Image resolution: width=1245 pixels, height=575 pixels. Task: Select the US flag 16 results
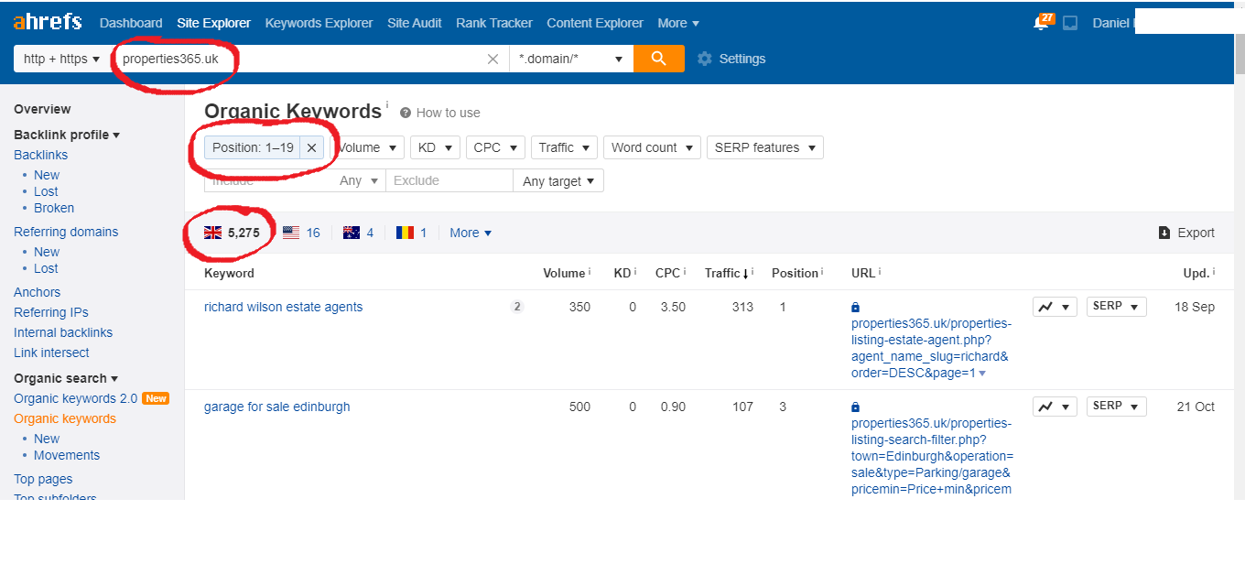301,233
